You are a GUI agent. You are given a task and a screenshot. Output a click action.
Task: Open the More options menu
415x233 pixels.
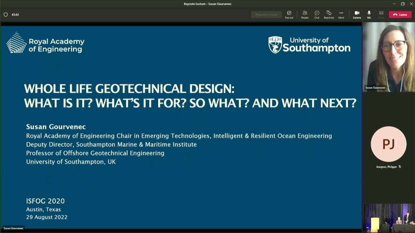click(x=341, y=15)
